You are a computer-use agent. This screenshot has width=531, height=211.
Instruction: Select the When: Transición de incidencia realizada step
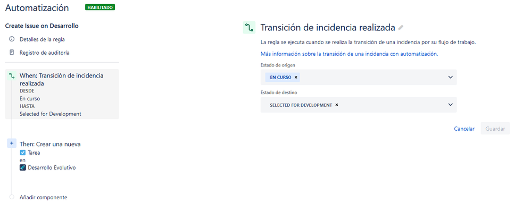tap(62, 94)
